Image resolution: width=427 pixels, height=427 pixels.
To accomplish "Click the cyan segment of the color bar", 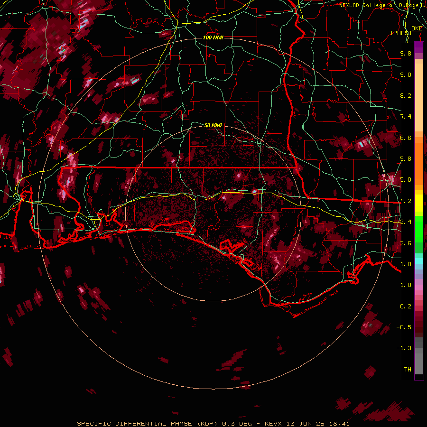I will tap(419, 261).
